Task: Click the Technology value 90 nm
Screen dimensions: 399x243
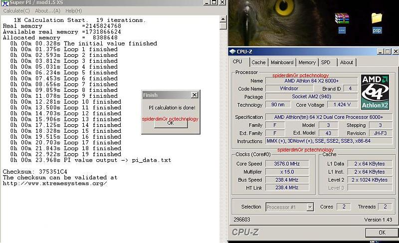Action: tap(278, 105)
